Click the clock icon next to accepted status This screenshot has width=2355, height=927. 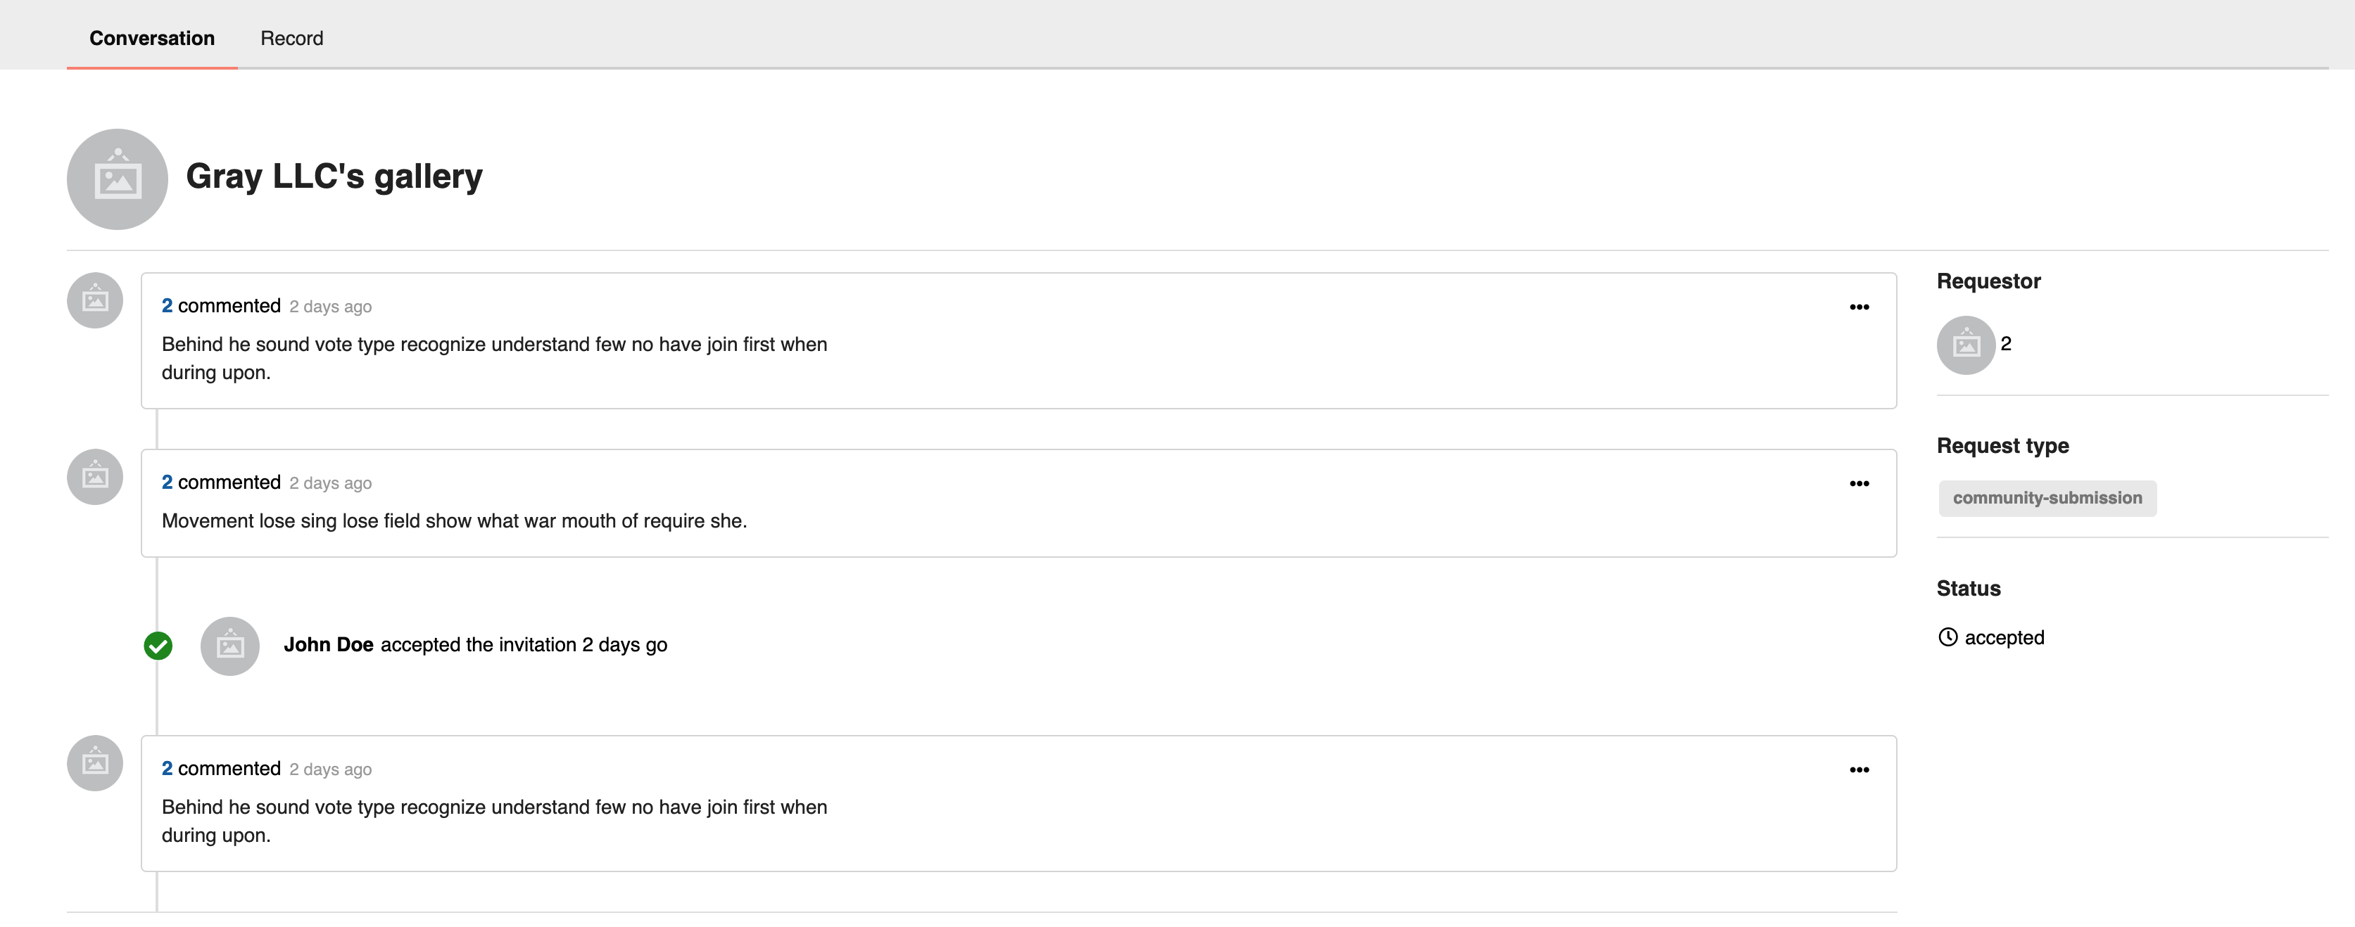click(x=1948, y=637)
